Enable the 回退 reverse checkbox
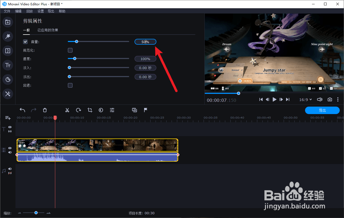 [70, 85]
